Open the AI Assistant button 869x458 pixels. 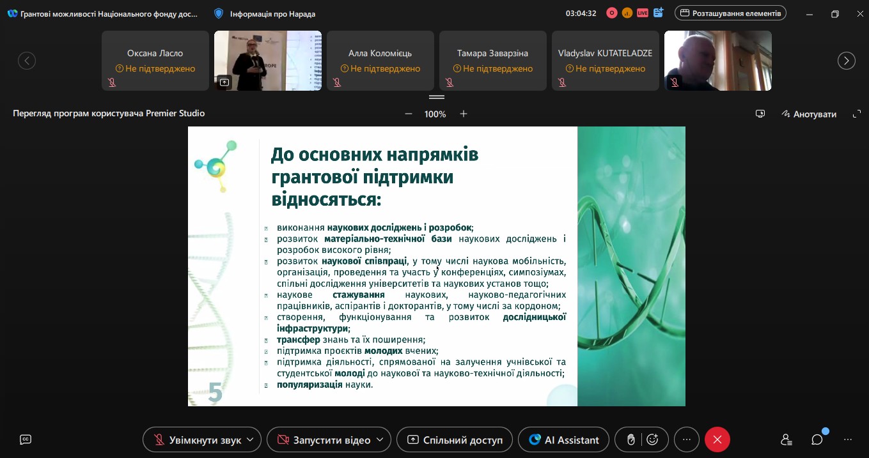[563, 439]
